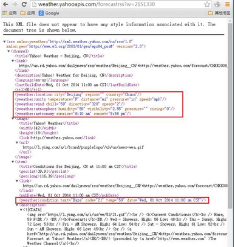Collapse the CDATA section
This screenshot has width=235, height=247.
(21, 210)
